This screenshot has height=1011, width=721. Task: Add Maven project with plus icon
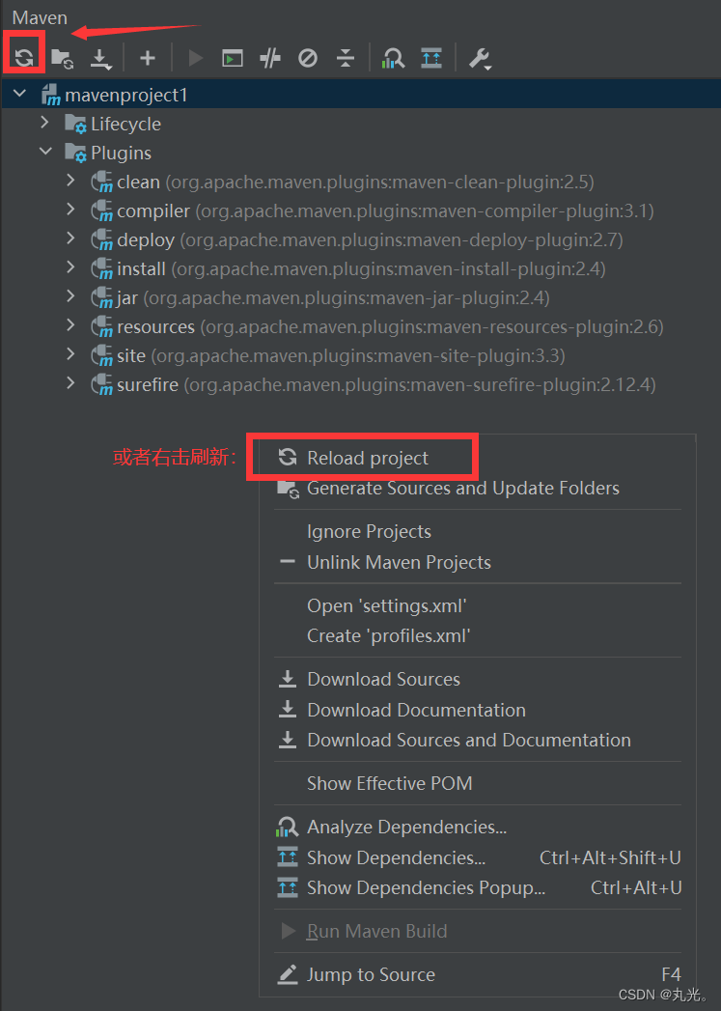pos(148,58)
